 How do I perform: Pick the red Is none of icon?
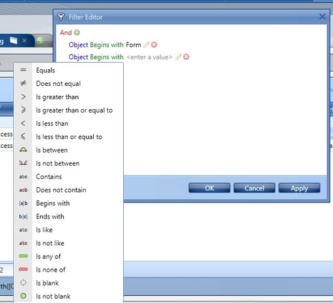pos(23,270)
